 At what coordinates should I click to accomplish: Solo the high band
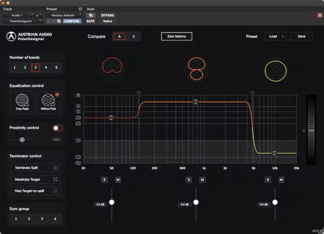tap(268, 180)
